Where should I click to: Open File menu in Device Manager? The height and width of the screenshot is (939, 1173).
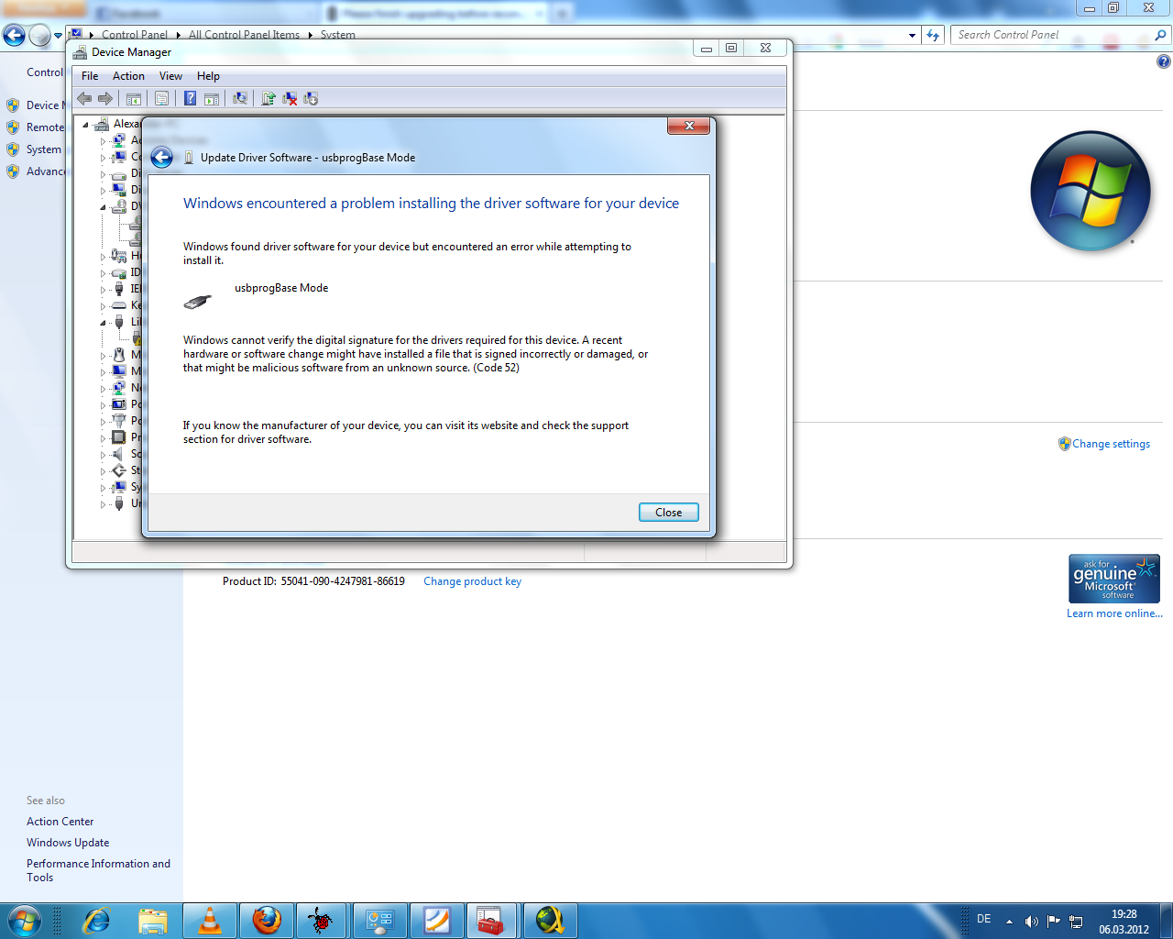[x=90, y=76]
